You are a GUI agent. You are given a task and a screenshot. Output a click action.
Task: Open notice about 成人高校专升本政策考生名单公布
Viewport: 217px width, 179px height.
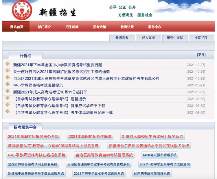click(x=86, y=78)
